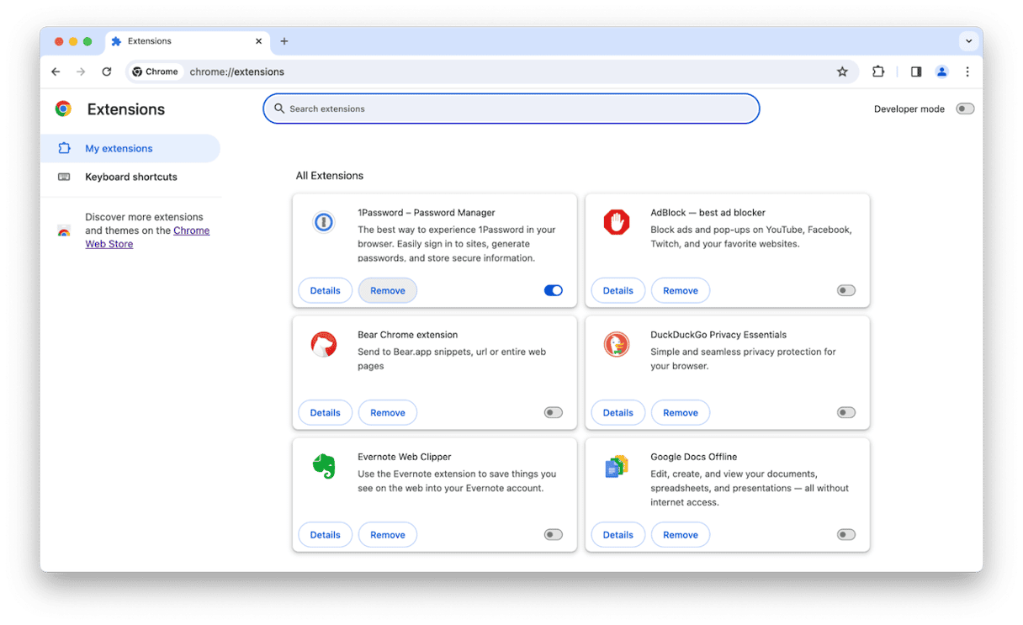Click the browser back arrow

tap(56, 72)
